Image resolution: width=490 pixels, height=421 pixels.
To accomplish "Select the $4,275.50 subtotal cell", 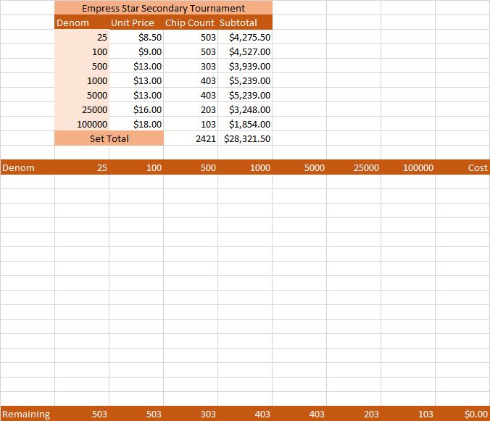I will click(x=245, y=37).
